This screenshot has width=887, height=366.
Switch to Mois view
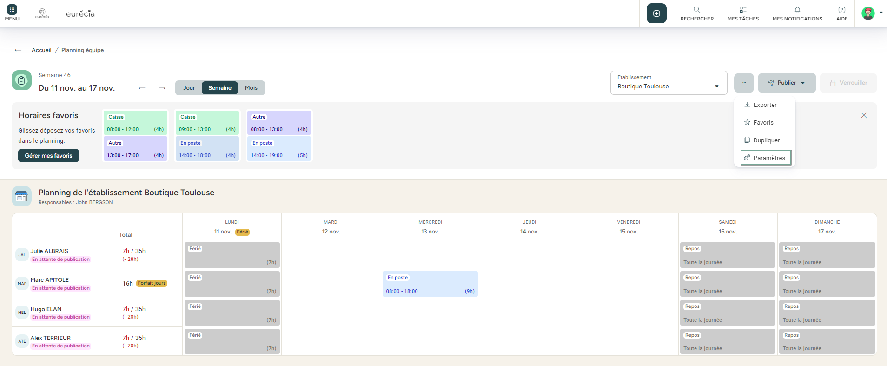pyautogui.click(x=251, y=88)
